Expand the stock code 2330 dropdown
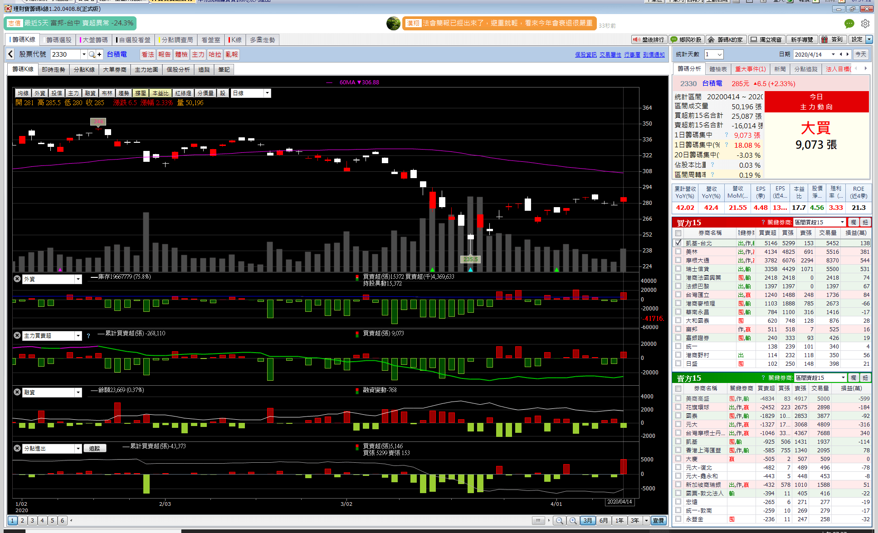The height and width of the screenshot is (533, 878). point(84,54)
